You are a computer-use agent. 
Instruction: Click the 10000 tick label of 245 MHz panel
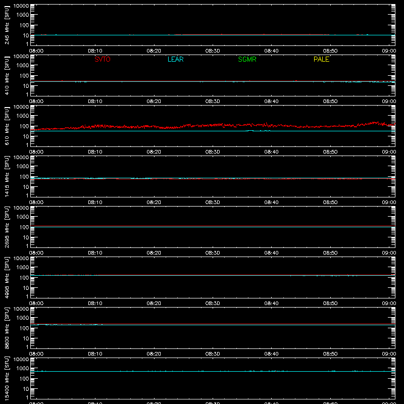21,6
